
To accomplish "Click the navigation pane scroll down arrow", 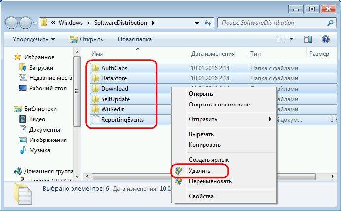I will point(77,176).
